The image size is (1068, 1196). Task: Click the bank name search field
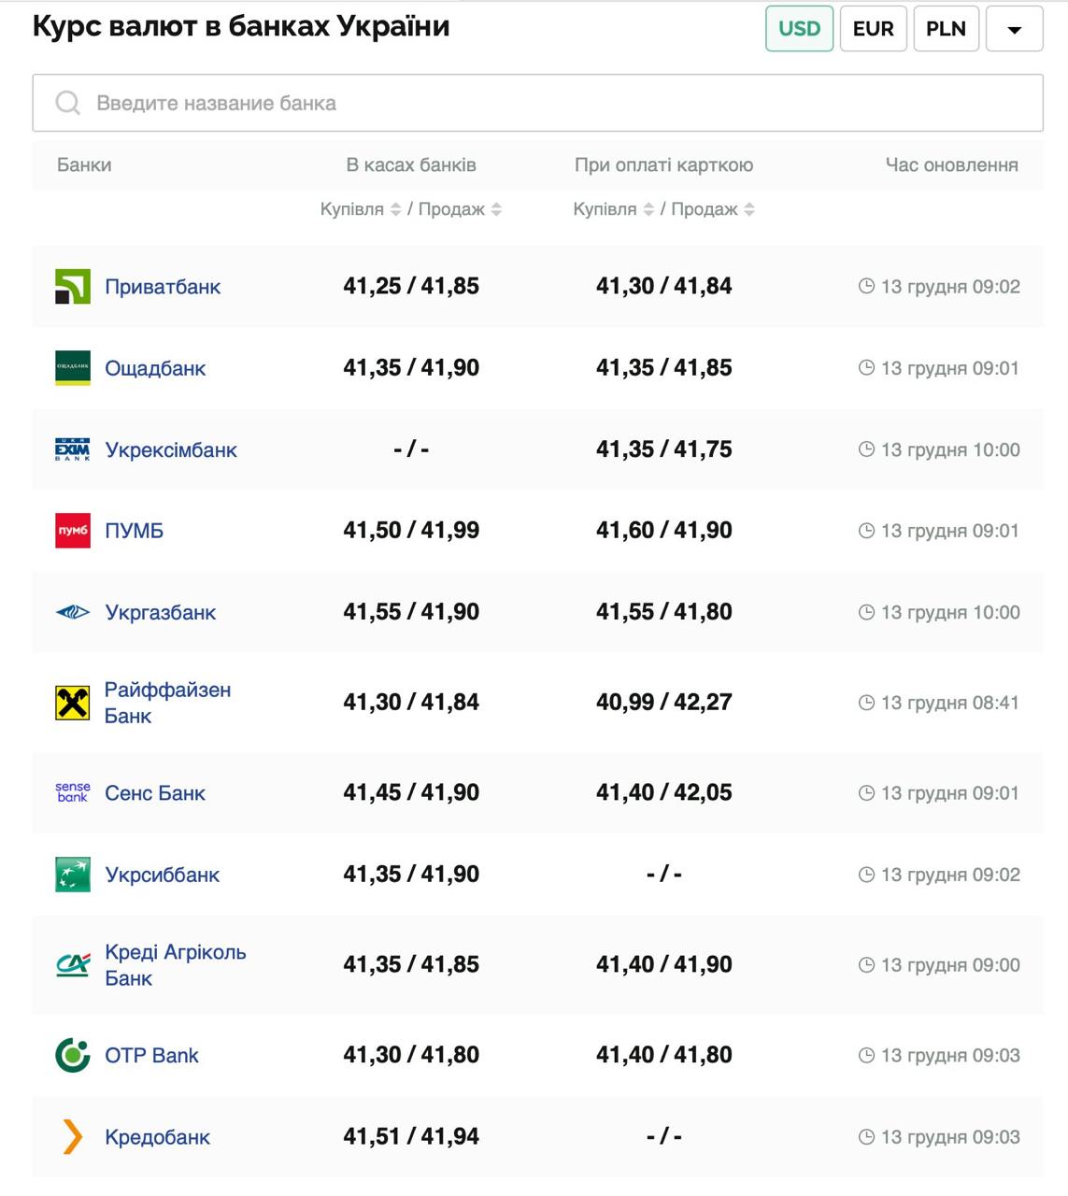tap(537, 103)
